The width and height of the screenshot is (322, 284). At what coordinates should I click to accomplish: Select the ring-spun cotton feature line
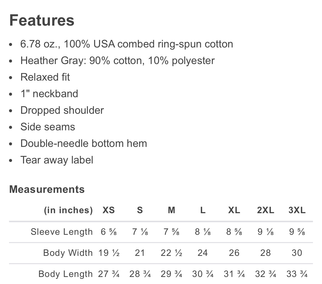point(127,44)
